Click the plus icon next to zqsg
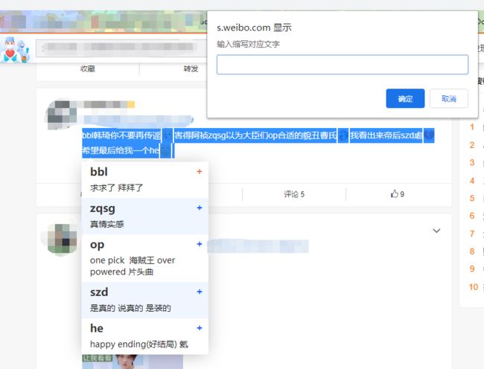484x369 pixels. (200, 208)
